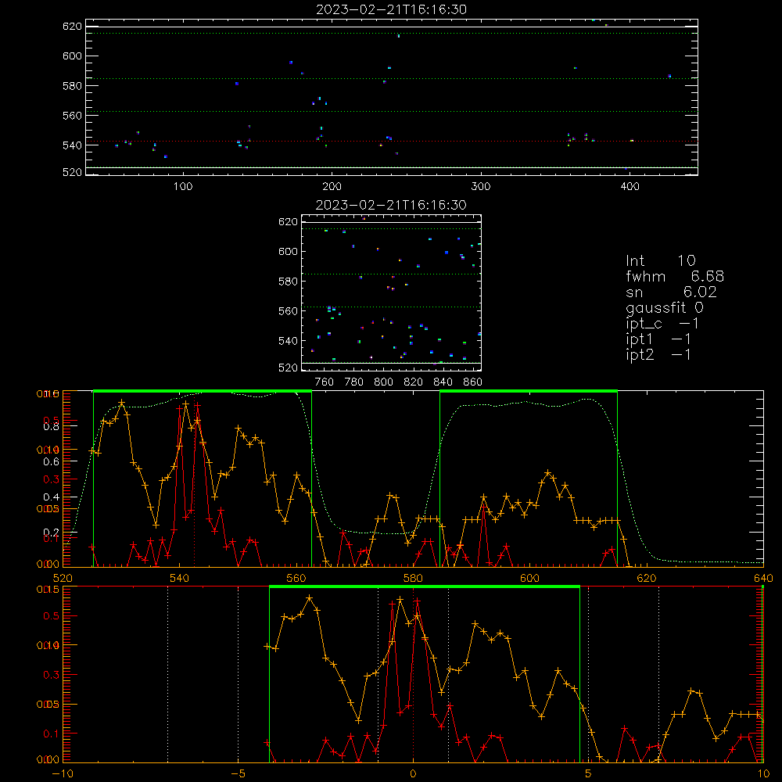The height and width of the screenshot is (782, 782).
Task: Click the red dotted horizontal line in top plot
Action: tap(392, 141)
